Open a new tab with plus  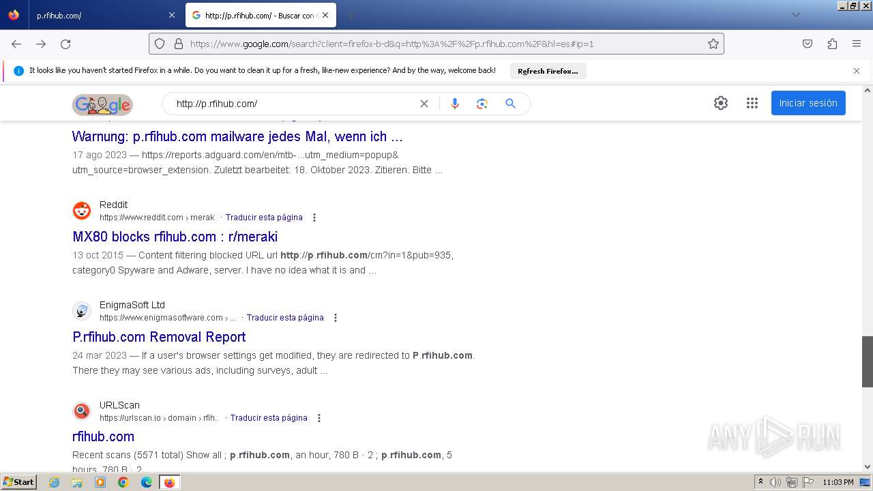coord(351,15)
